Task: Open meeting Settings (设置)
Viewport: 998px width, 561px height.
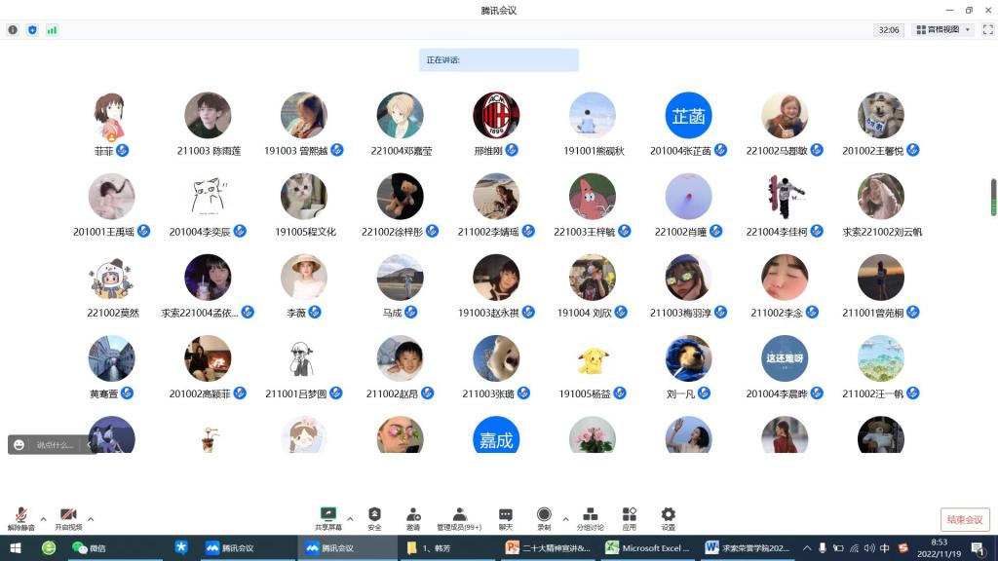Action: [x=668, y=517]
